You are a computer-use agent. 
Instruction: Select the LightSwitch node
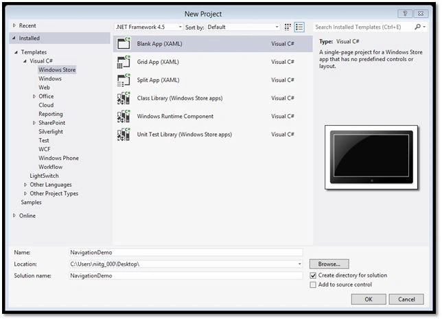point(44,176)
